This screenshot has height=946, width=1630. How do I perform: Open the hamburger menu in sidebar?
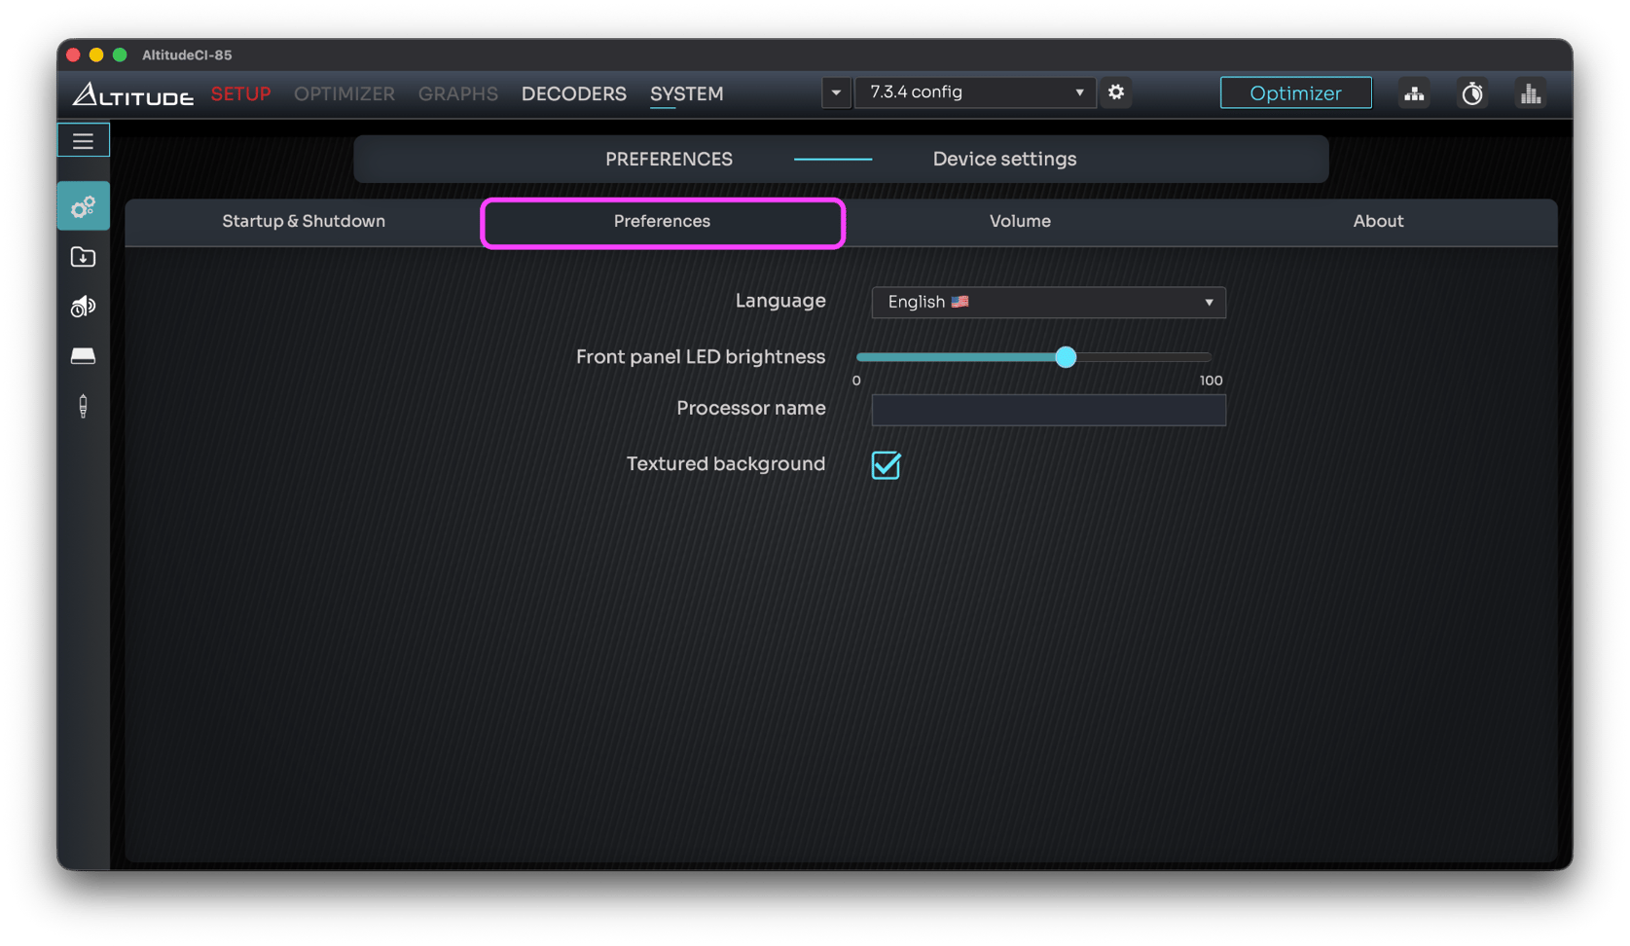pyautogui.click(x=83, y=141)
